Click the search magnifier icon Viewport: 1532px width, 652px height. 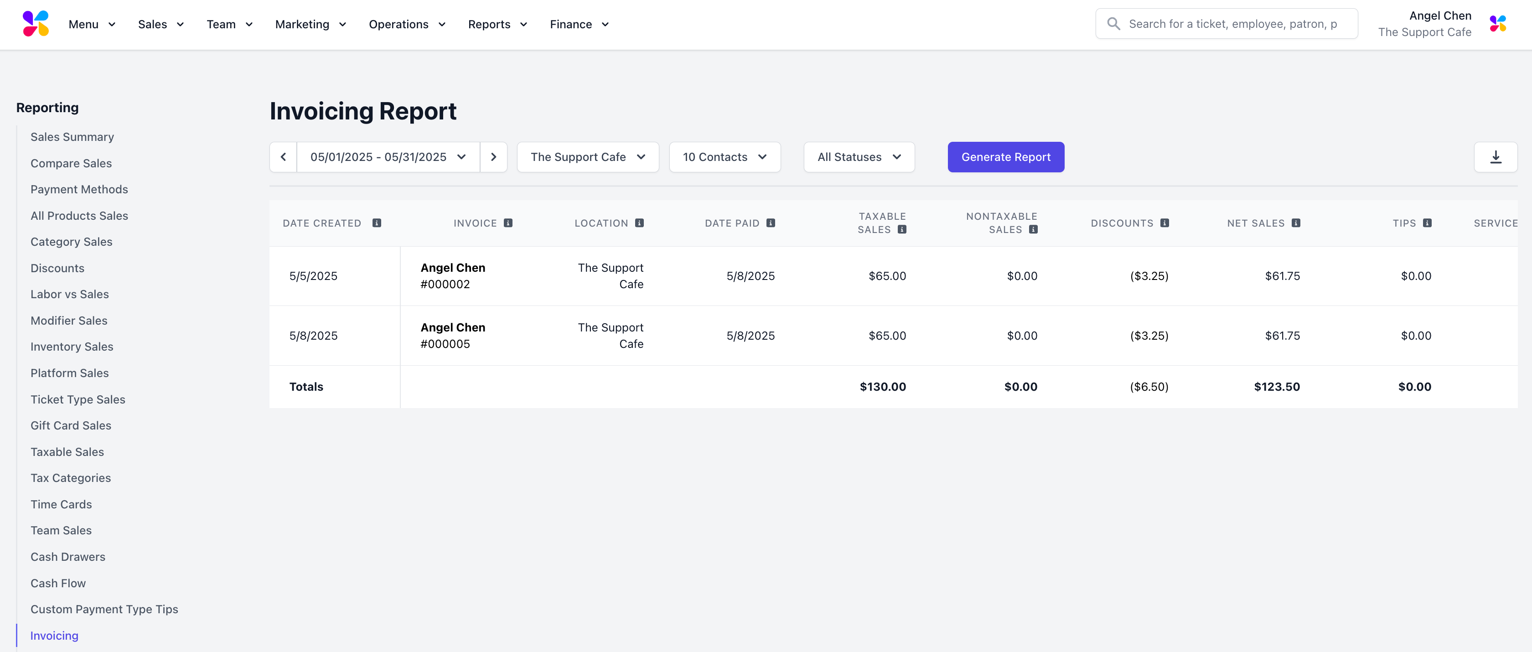1113,24
